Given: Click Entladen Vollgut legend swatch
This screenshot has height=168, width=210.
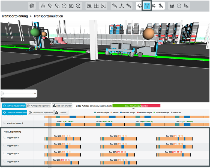Looking at the screenshot, I should 121,113.
